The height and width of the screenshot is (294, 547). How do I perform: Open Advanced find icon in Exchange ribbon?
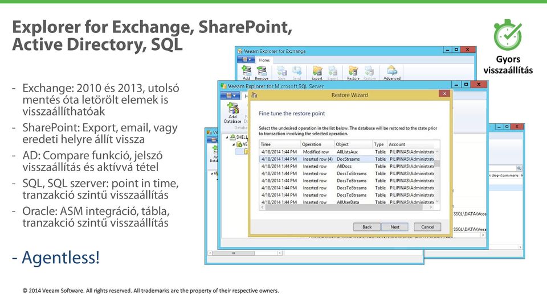coord(392,71)
